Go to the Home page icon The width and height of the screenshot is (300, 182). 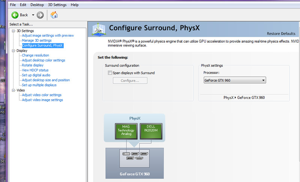coord(54,15)
